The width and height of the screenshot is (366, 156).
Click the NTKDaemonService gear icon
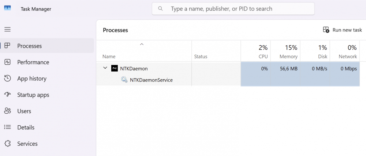point(124,80)
